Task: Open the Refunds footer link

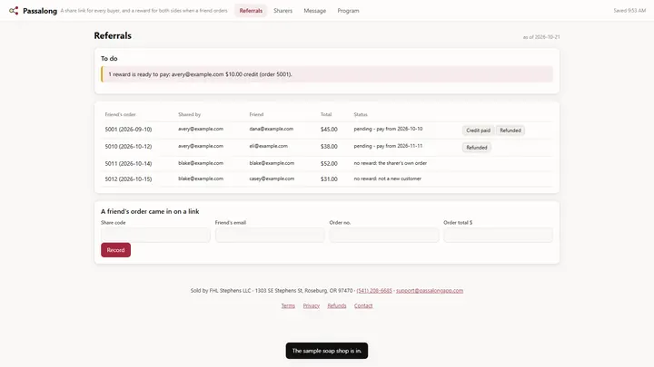Action: (337, 305)
